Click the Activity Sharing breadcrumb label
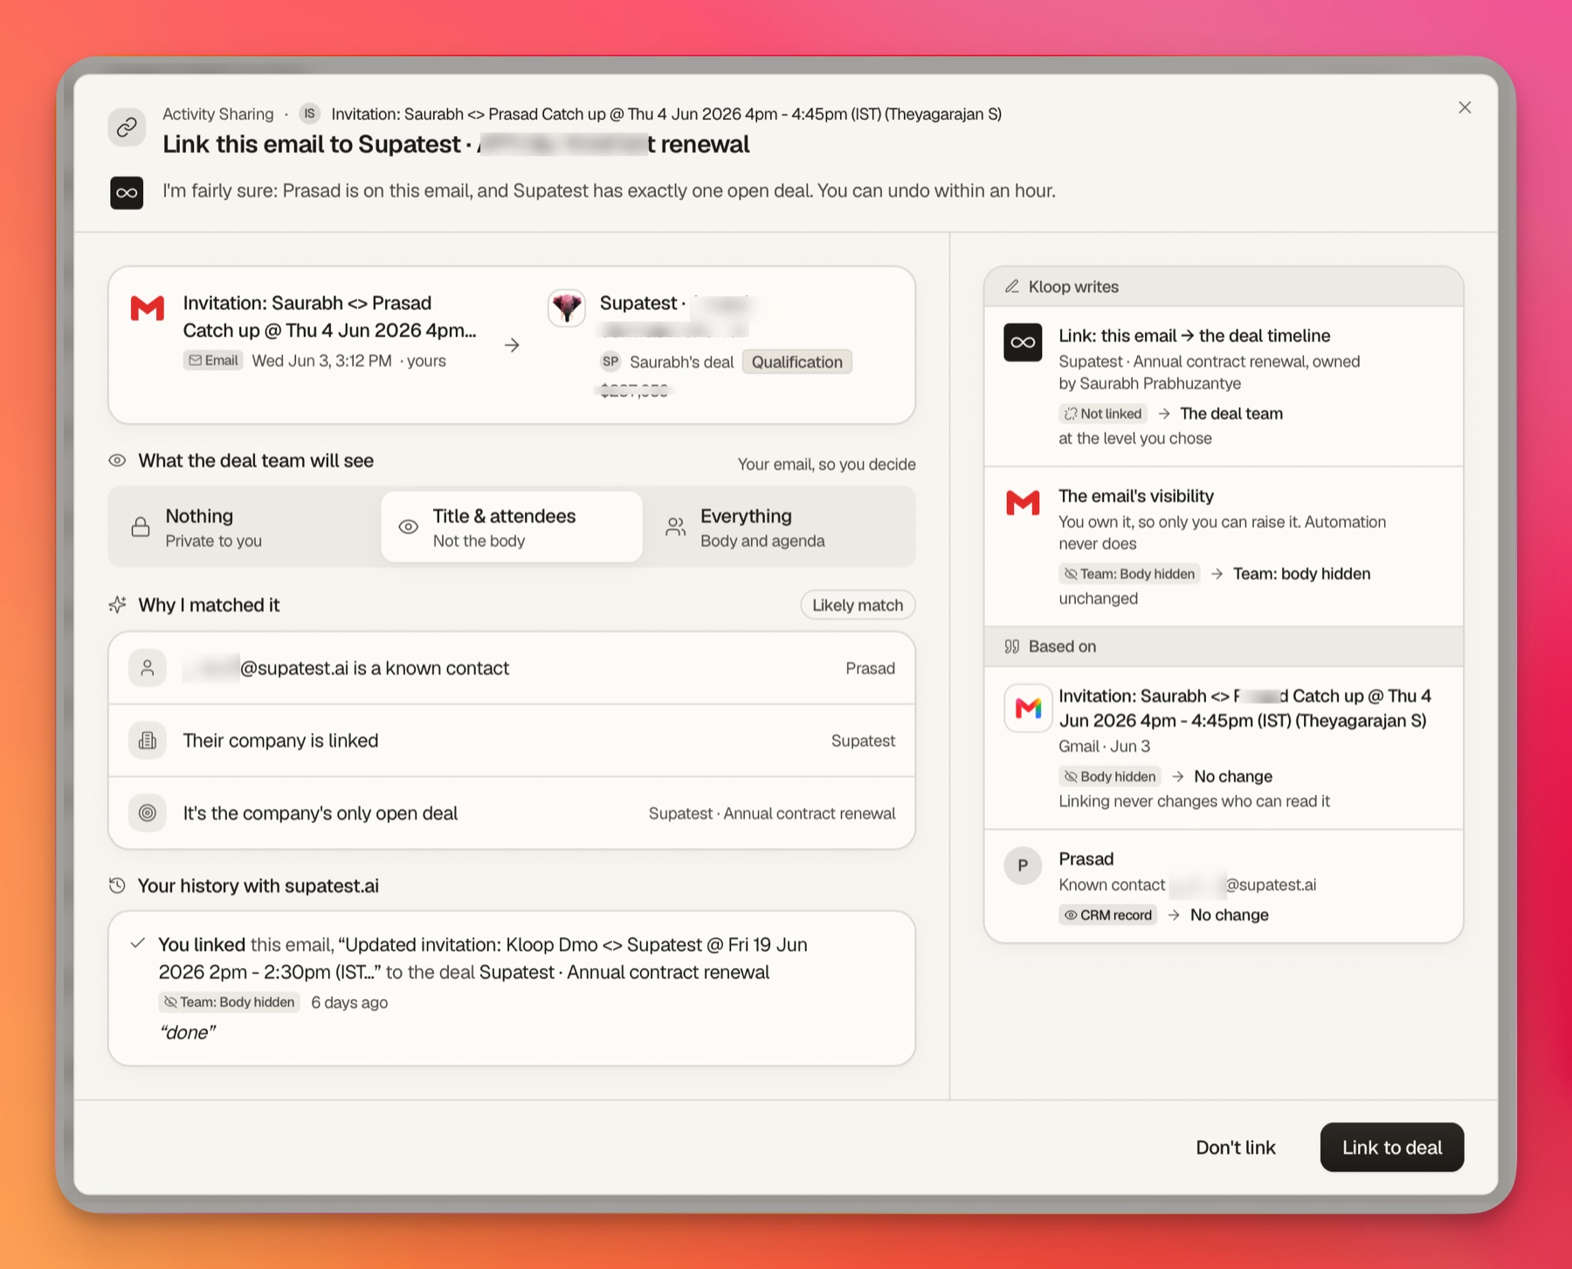The image size is (1572, 1269). pyautogui.click(x=217, y=114)
